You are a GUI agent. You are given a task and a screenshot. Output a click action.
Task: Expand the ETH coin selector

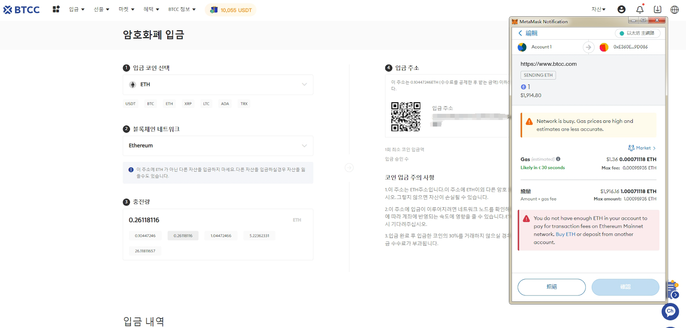point(218,85)
